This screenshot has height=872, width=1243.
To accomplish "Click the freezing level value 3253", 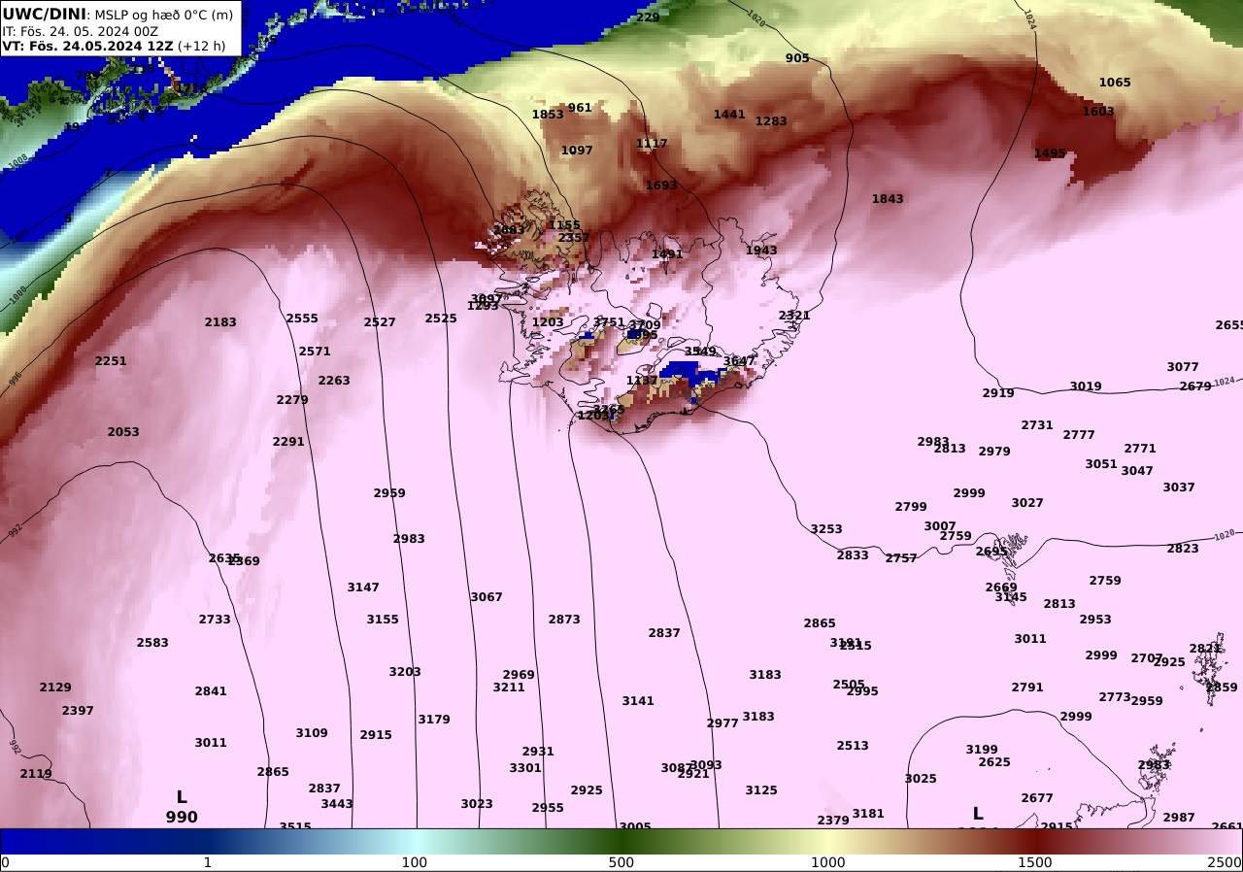I will [826, 529].
